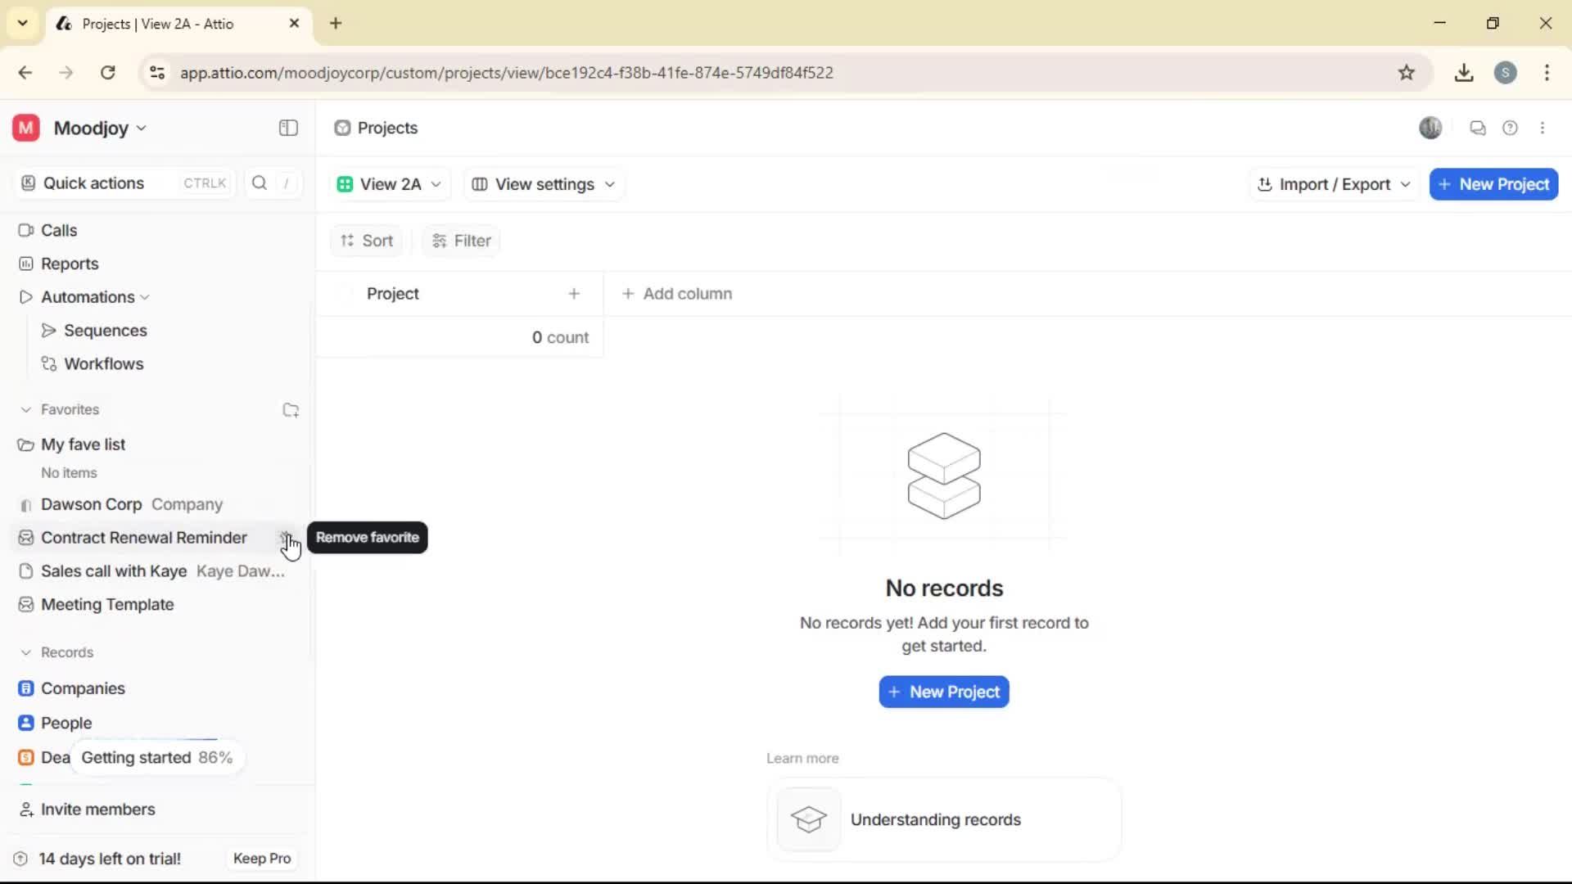Open the help menu via question mark icon
The image size is (1572, 884).
click(x=1511, y=128)
